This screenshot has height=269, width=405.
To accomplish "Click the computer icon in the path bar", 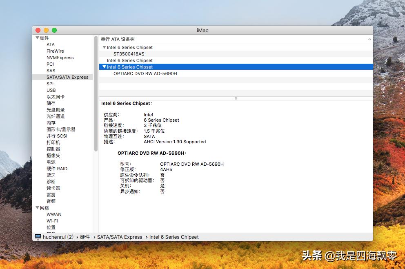I will [x=38, y=237].
